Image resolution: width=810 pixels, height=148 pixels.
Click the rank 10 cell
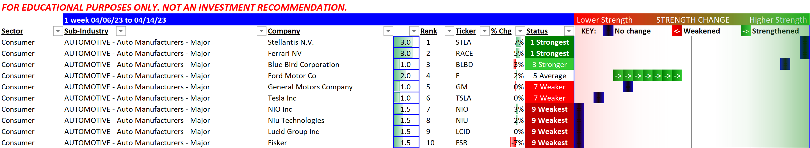pos(430,143)
